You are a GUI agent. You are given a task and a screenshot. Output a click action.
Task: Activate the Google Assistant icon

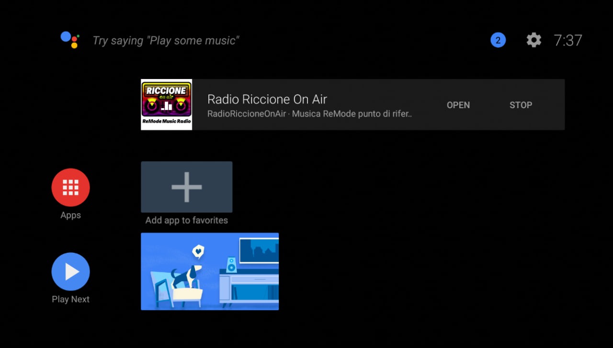click(x=70, y=40)
